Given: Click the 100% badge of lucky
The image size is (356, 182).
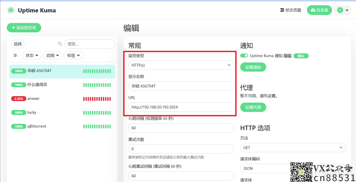Looking at the screenshot, I should point(18,112).
